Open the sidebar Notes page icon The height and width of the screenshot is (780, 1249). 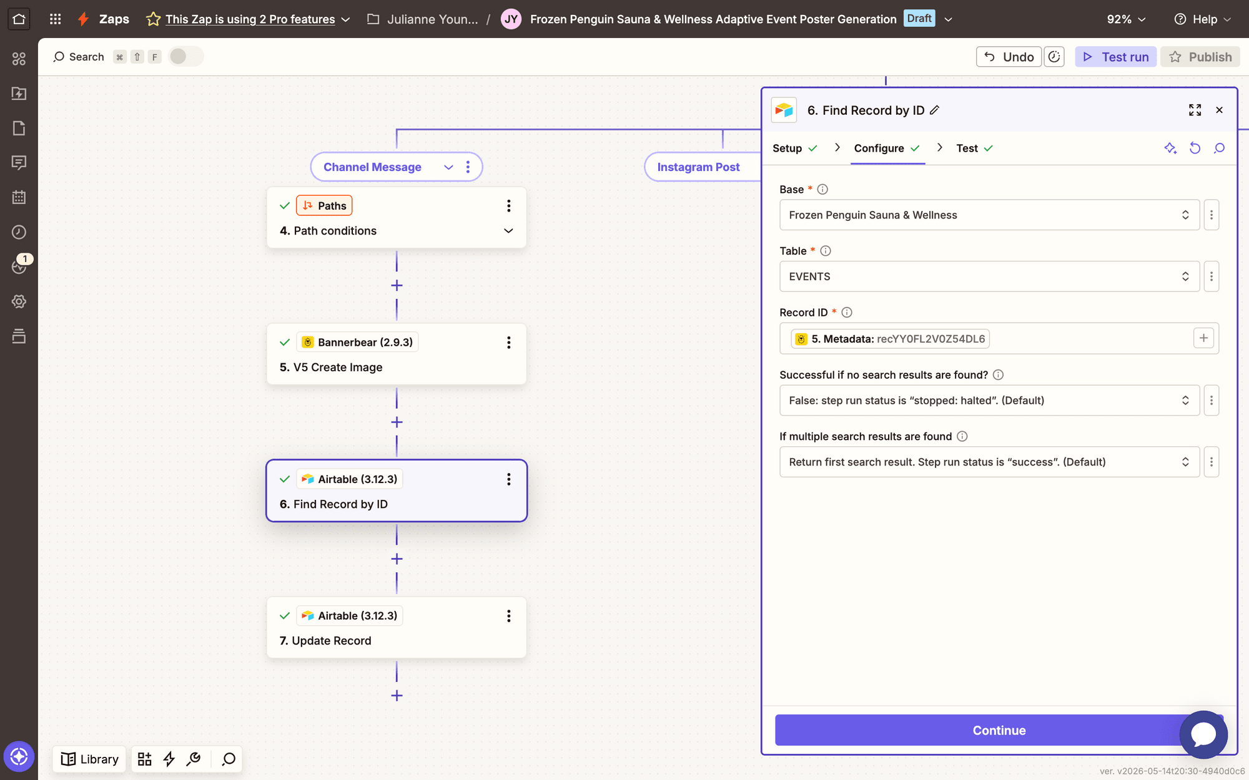pos(19,128)
